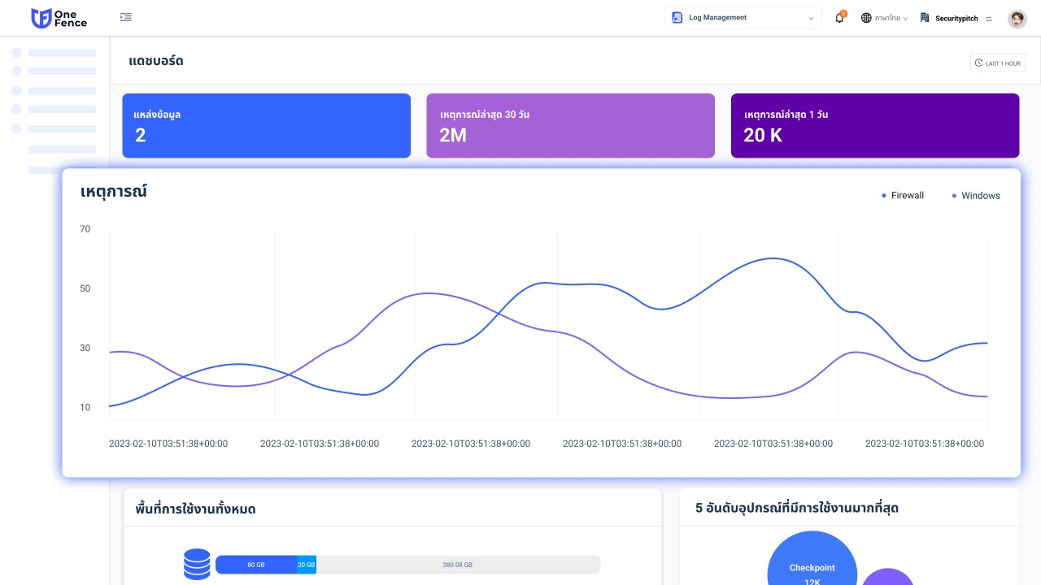Click the แดชบอร์ด page title
1041x585 pixels.
click(156, 61)
